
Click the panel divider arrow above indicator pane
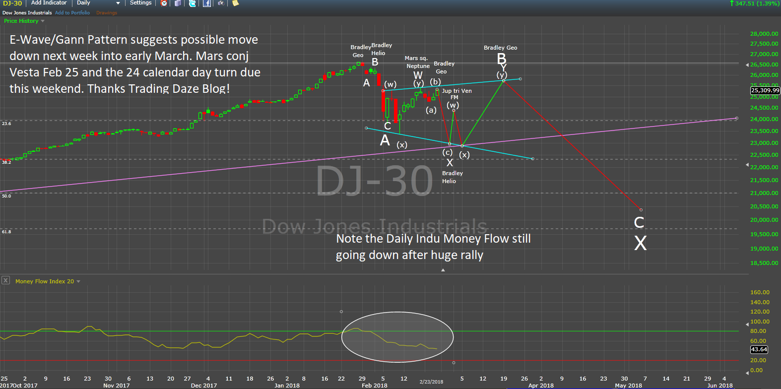point(443,270)
